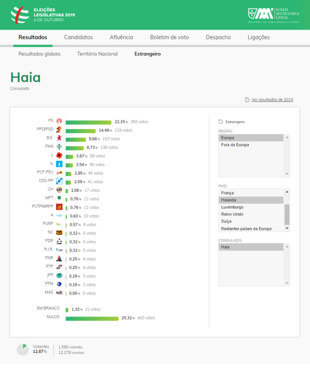
Task: Switch to Território Nacional sub-tab
Action: pos(97,54)
